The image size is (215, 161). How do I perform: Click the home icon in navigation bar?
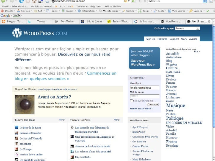coord(34,1)
